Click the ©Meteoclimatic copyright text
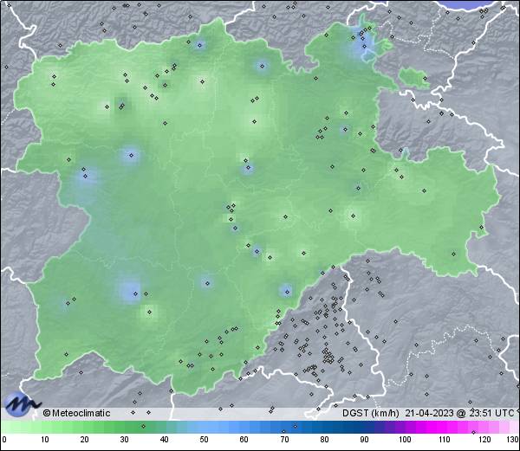This screenshot has width=520, height=451. click(x=76, y=413)
